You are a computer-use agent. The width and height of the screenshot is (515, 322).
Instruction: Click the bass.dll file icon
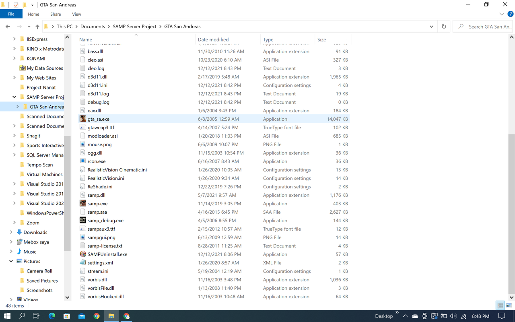tap(83, 52)
